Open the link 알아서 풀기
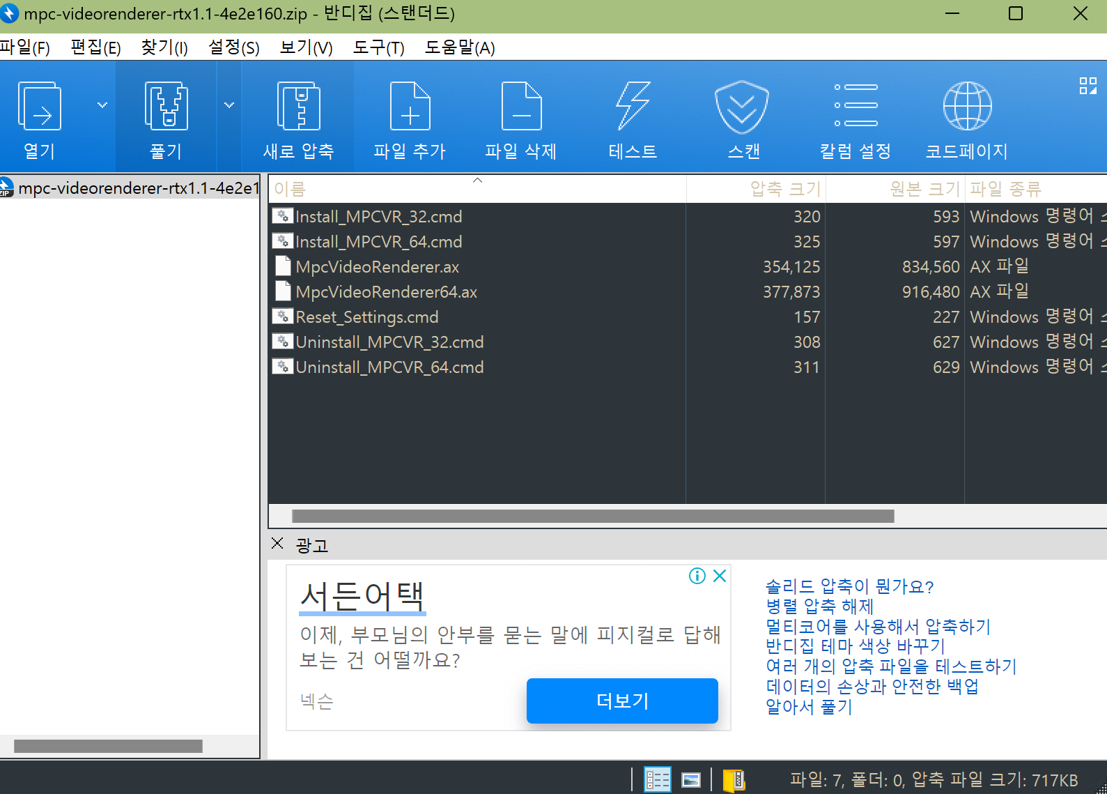1107x794 pixels. point(809,707)
